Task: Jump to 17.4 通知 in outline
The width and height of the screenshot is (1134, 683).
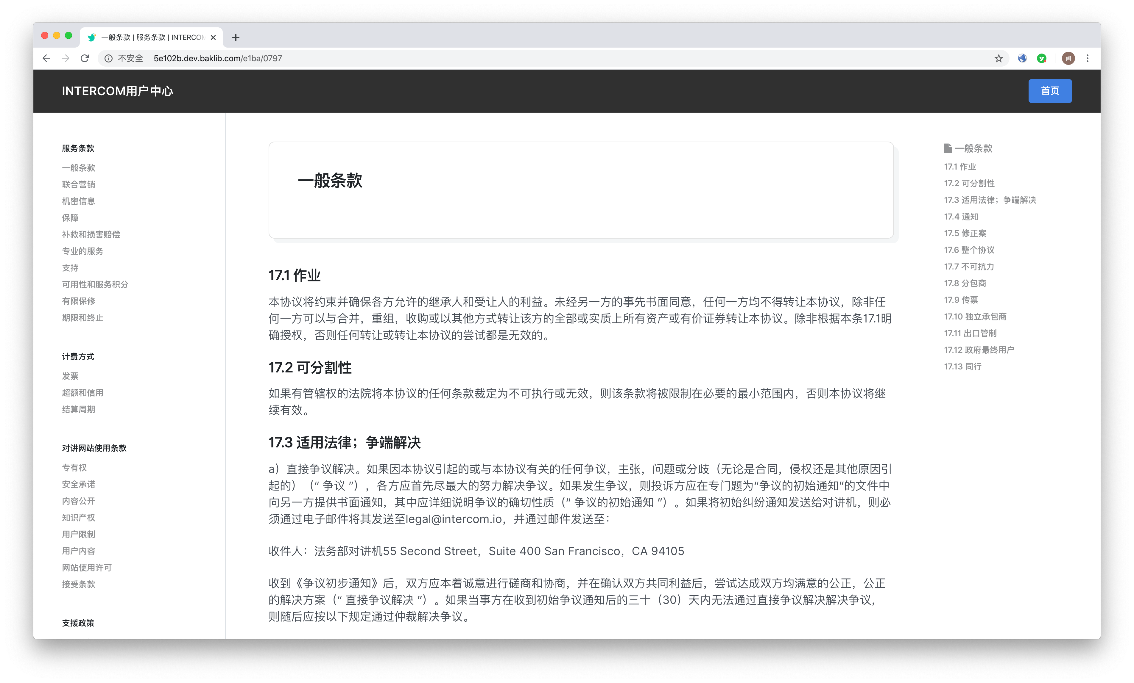Action: pyautogui.click(x=961, y=217)
